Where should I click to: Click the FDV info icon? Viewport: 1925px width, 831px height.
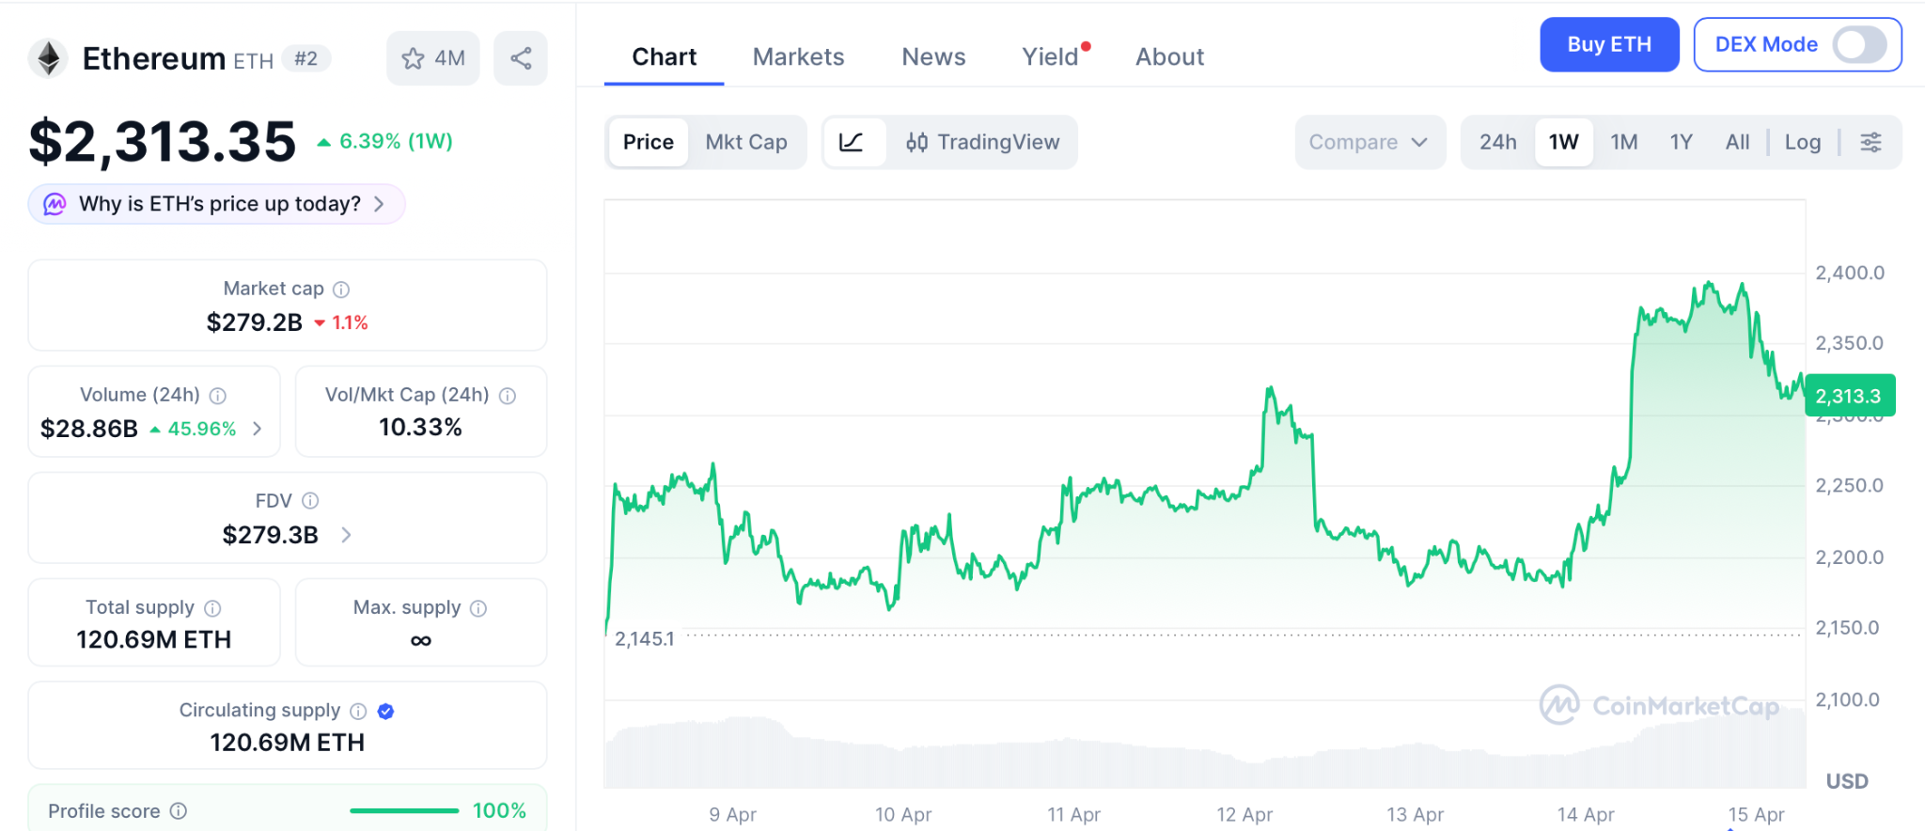tap(310, 501)
